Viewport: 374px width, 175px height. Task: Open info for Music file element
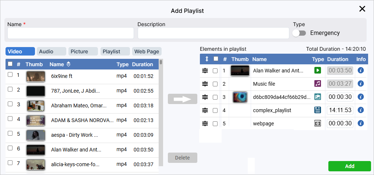[x=361, y=84]
